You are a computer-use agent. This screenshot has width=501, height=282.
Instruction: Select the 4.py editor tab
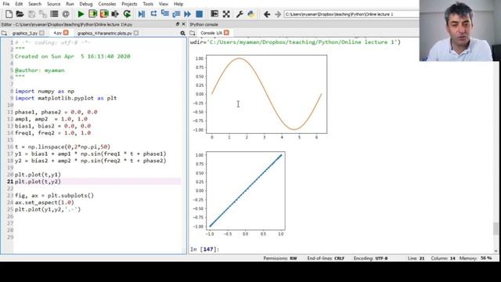pyautogui.click(x=57, y=33)
